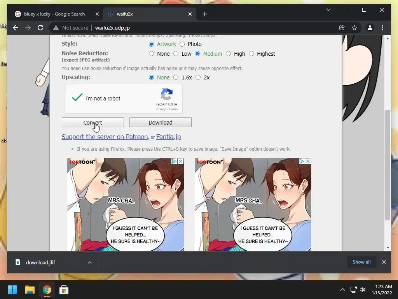398x299 pixels.
Task: Close the downloads bar
Action: coord(384,262)
